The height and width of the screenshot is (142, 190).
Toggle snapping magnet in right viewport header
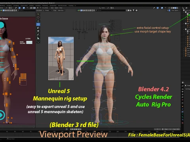click(x=111, y=8)
